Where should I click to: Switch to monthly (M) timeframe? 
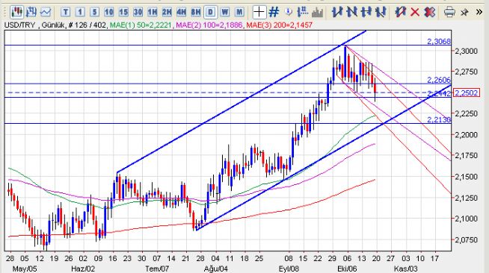239,12
